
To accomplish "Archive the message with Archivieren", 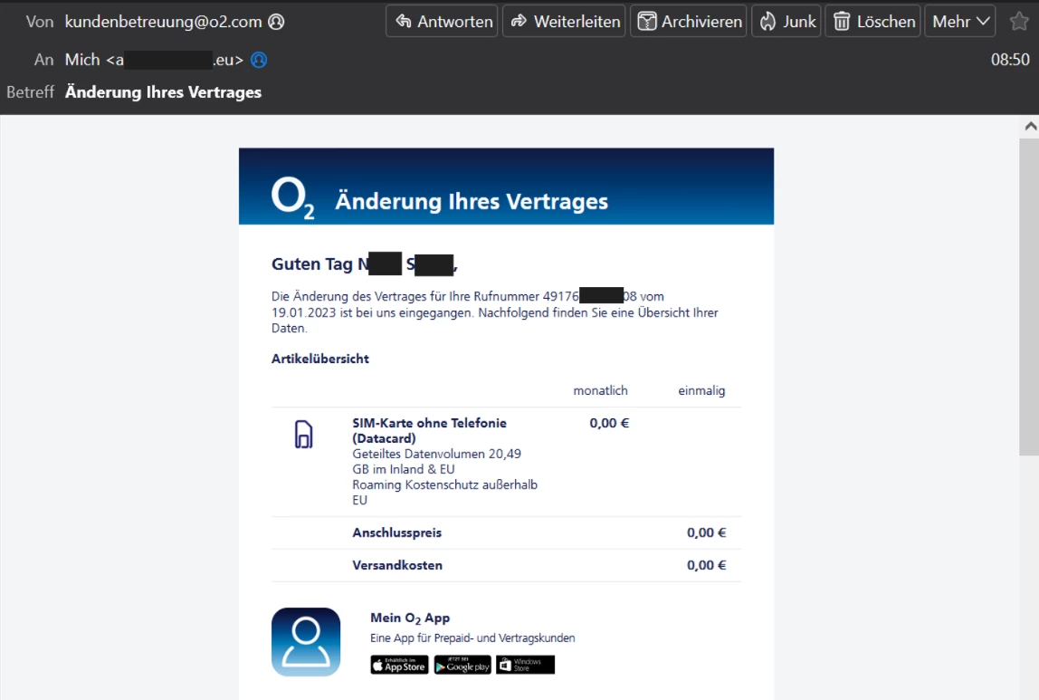I will 689,21.
